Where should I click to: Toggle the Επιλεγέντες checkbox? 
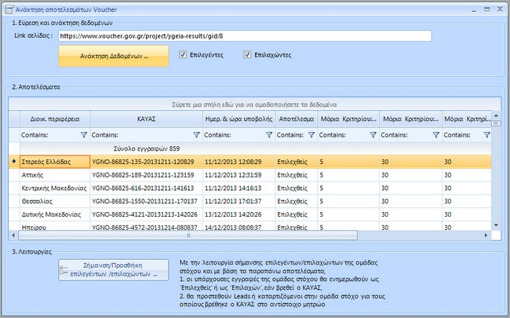click(183, 55)
